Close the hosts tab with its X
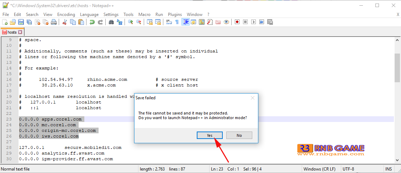Screen dimensions: 401x173 coord(20,32)
